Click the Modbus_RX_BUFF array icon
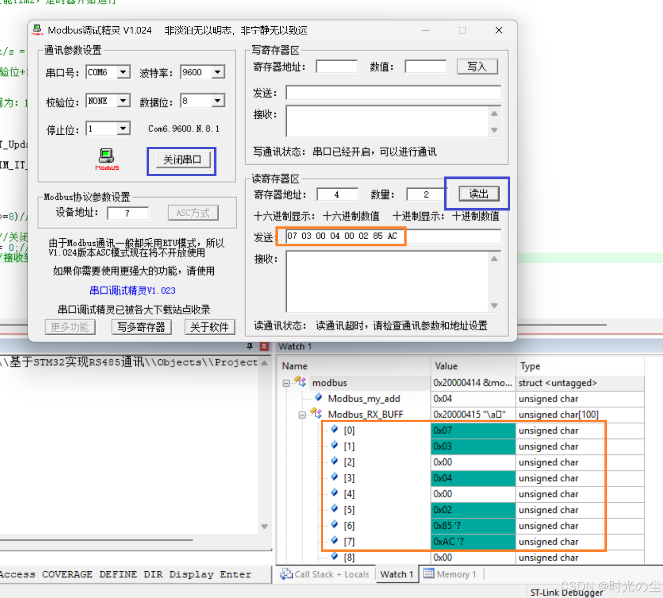 (316, 413)
